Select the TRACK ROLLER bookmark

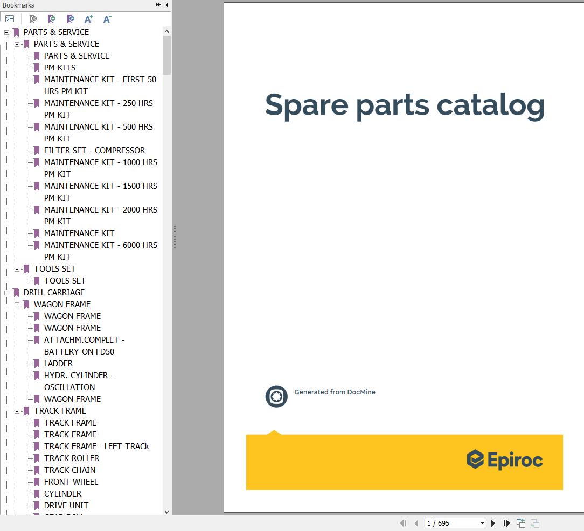72,458
